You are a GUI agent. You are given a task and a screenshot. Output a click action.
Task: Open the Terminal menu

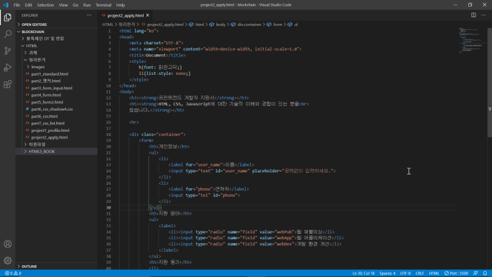(x=103, y=5)
